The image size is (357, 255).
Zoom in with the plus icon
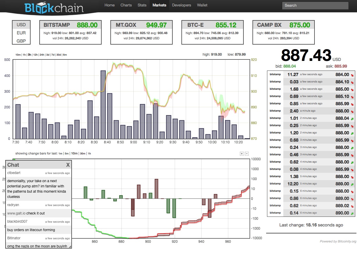242,154
